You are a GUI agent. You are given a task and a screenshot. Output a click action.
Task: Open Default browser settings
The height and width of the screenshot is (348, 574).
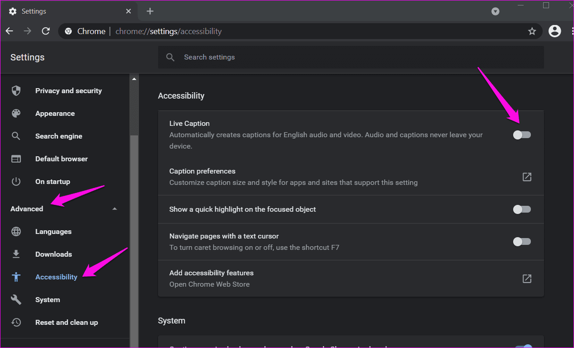pyautogui.click(x=65, y=159)
